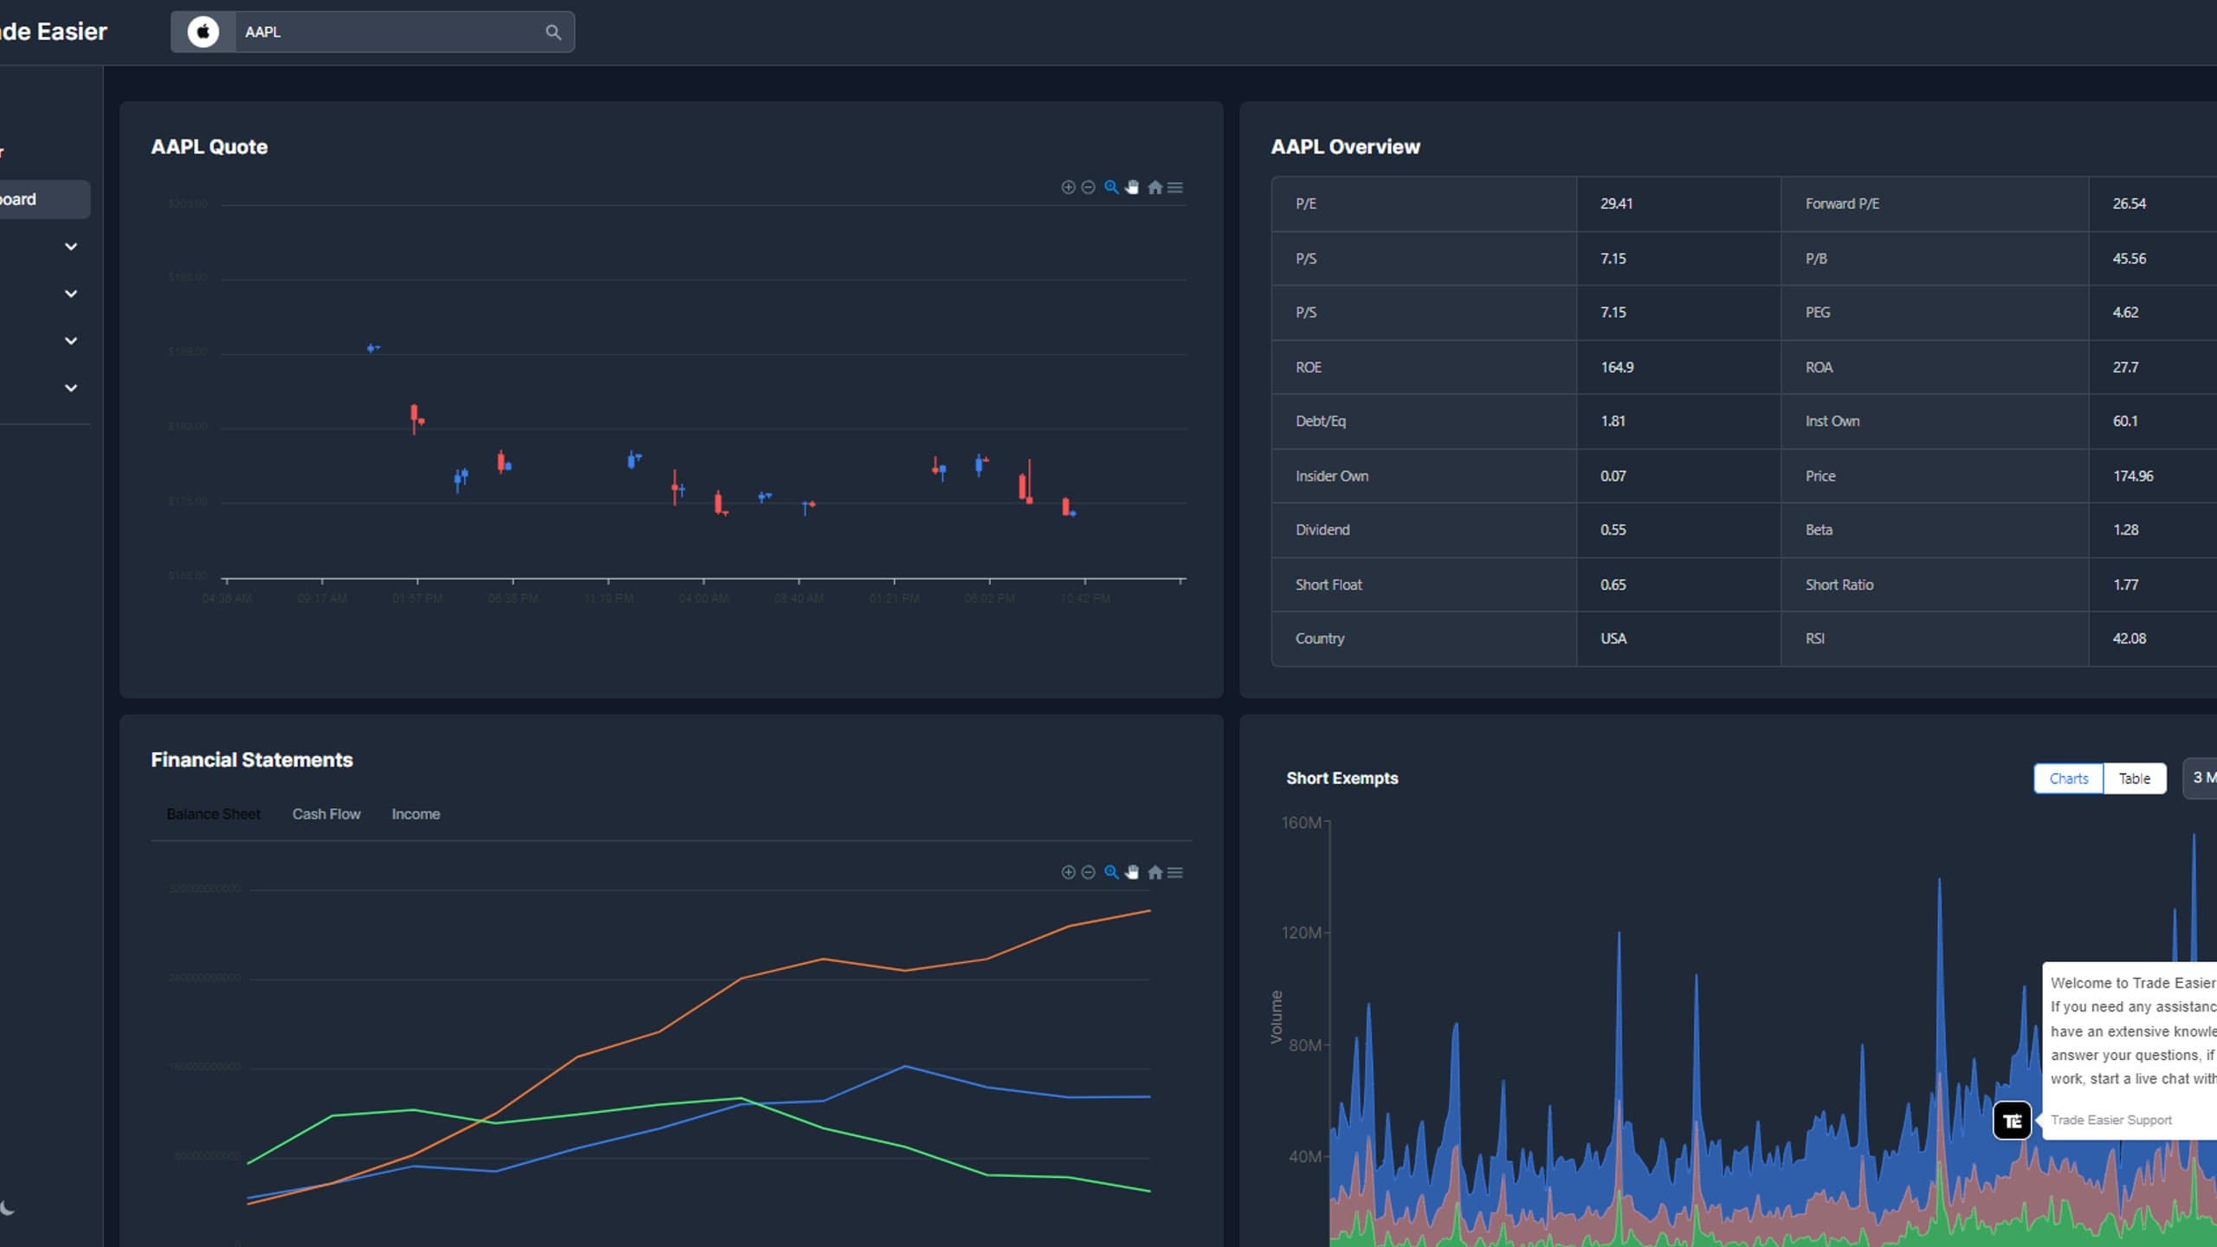The width and height of the screenshot is (2217, 1247).
Task: Open the 3 M time range dropdown
Action: pyautogui.click(x=2201, y=778)
